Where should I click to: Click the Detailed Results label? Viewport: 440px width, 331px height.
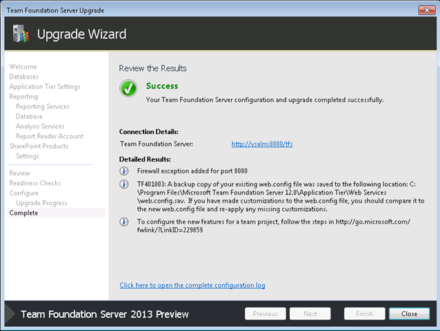(x=145, y=159)
